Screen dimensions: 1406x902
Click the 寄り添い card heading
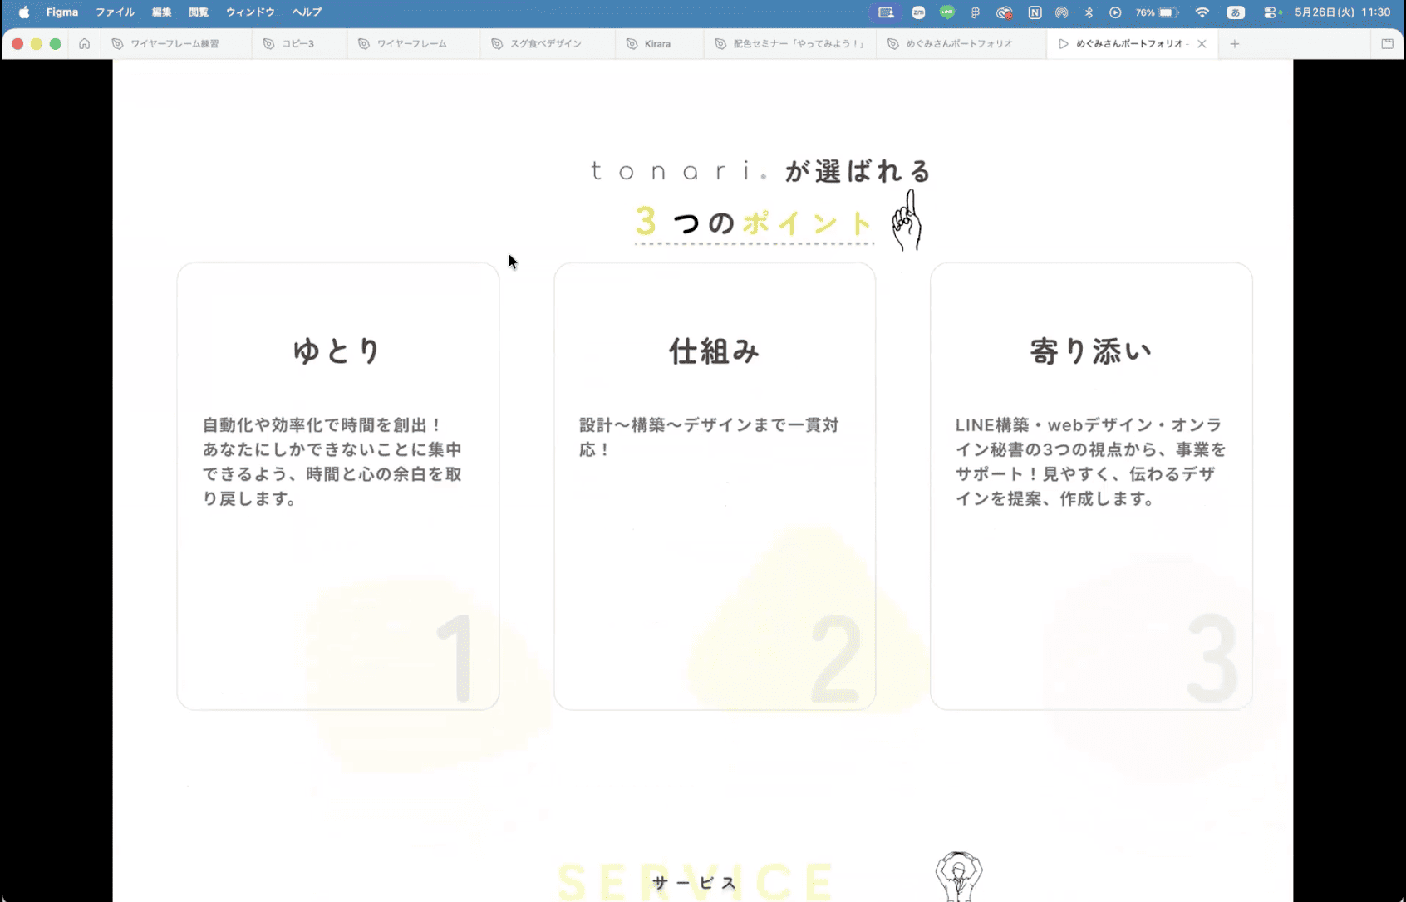point(1091,351)
